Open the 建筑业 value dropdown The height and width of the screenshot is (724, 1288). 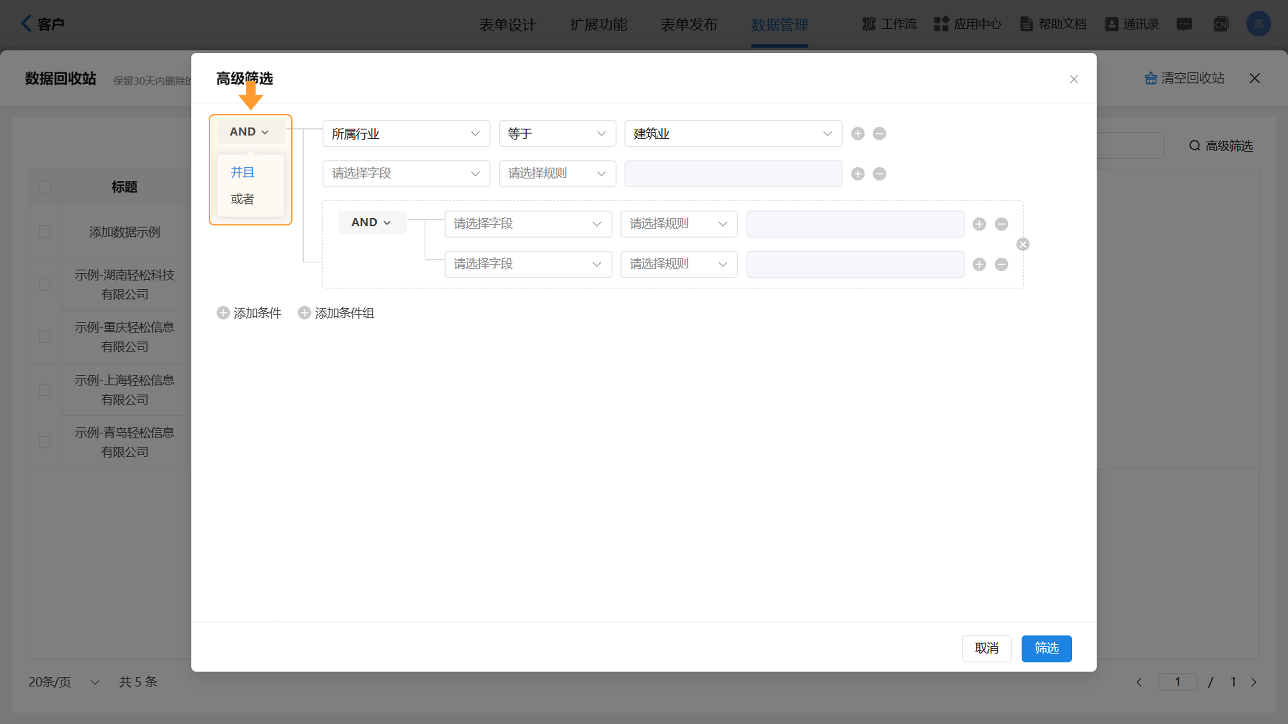[733, 134]
